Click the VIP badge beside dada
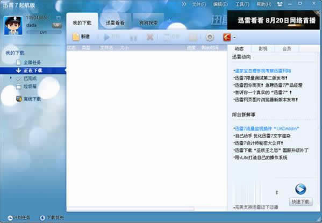Viewport: 322px width, 223px height. click(x=57, y=25)
